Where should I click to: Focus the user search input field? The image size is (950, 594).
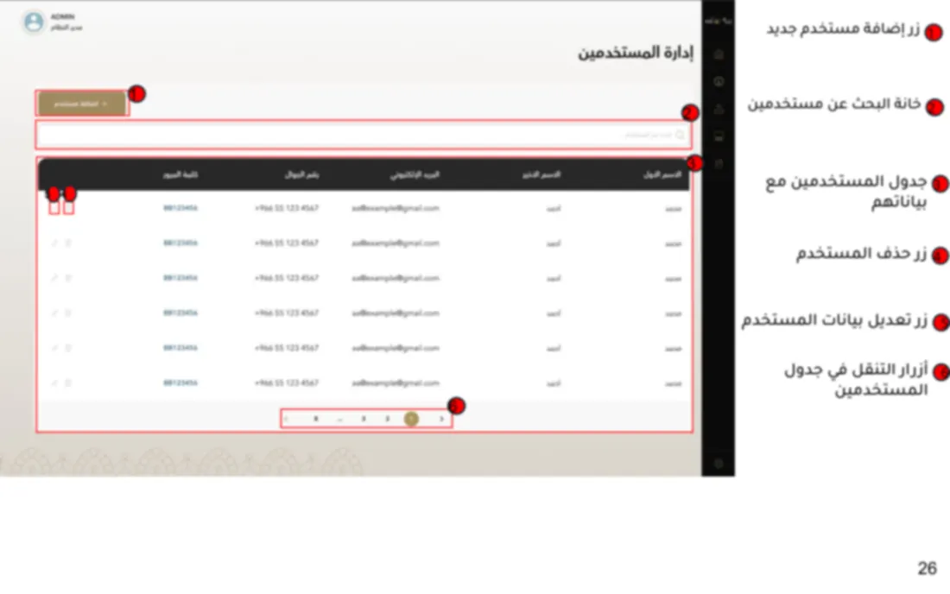pos(364,135)
